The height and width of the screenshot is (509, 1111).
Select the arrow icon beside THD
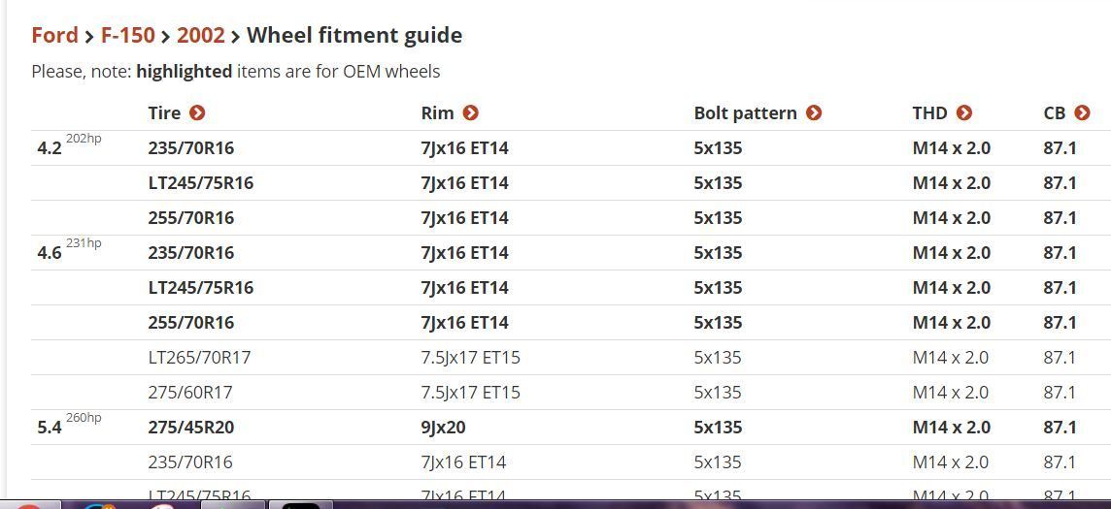tap(964, 113)
